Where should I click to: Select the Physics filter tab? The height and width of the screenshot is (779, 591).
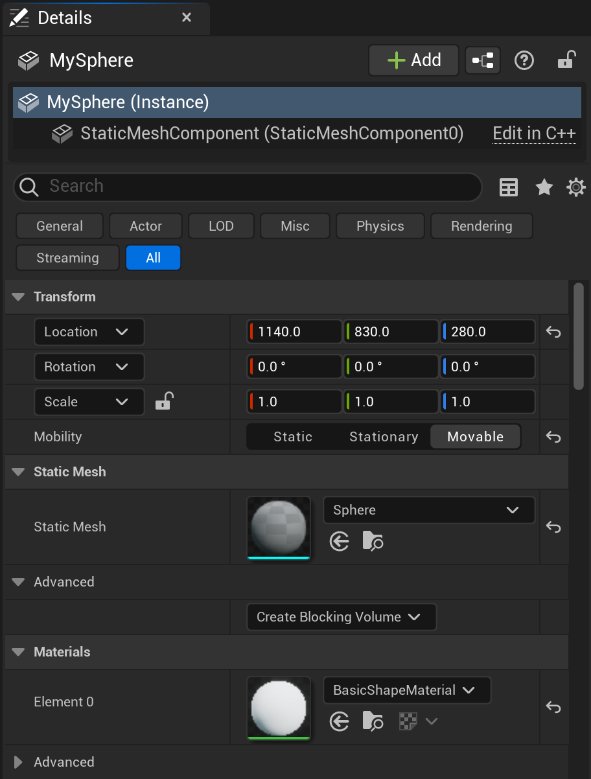(380, 226)
